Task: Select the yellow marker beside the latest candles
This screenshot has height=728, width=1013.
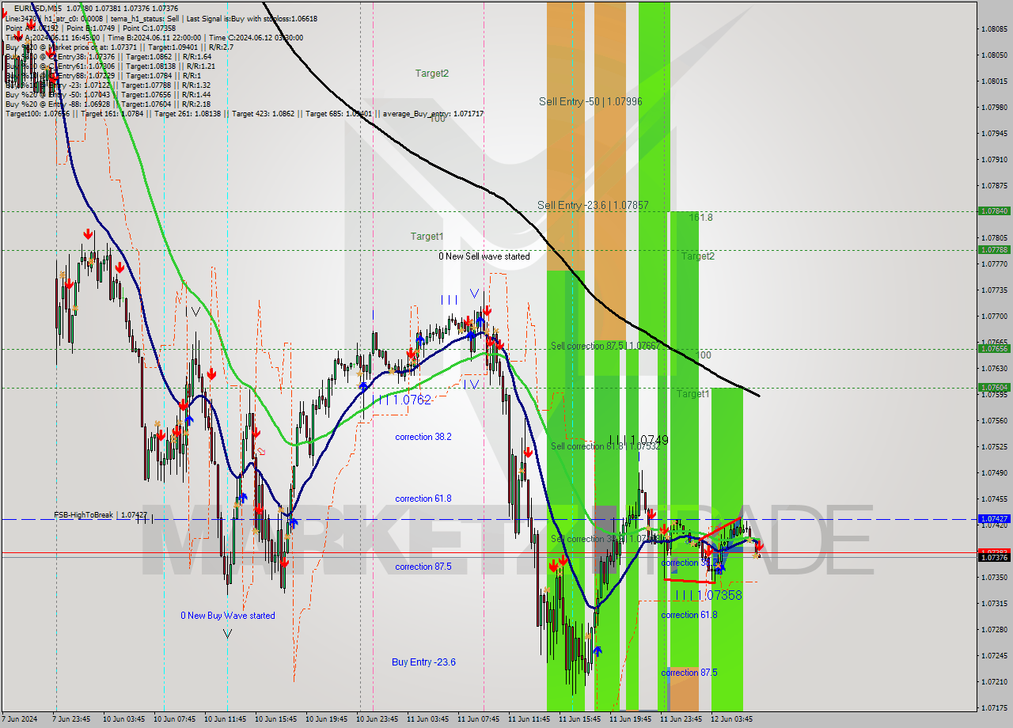Action: (x=756, y=554)
